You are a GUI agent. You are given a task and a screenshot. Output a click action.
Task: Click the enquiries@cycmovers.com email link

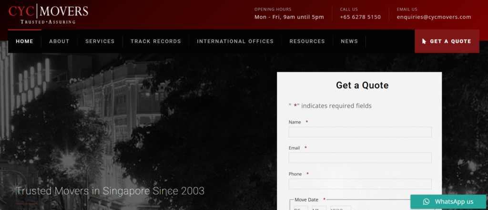pyautogui.click(x=434, y=17)
